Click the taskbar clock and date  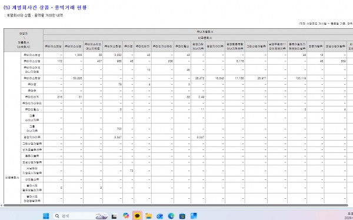(x=349, y=216)
